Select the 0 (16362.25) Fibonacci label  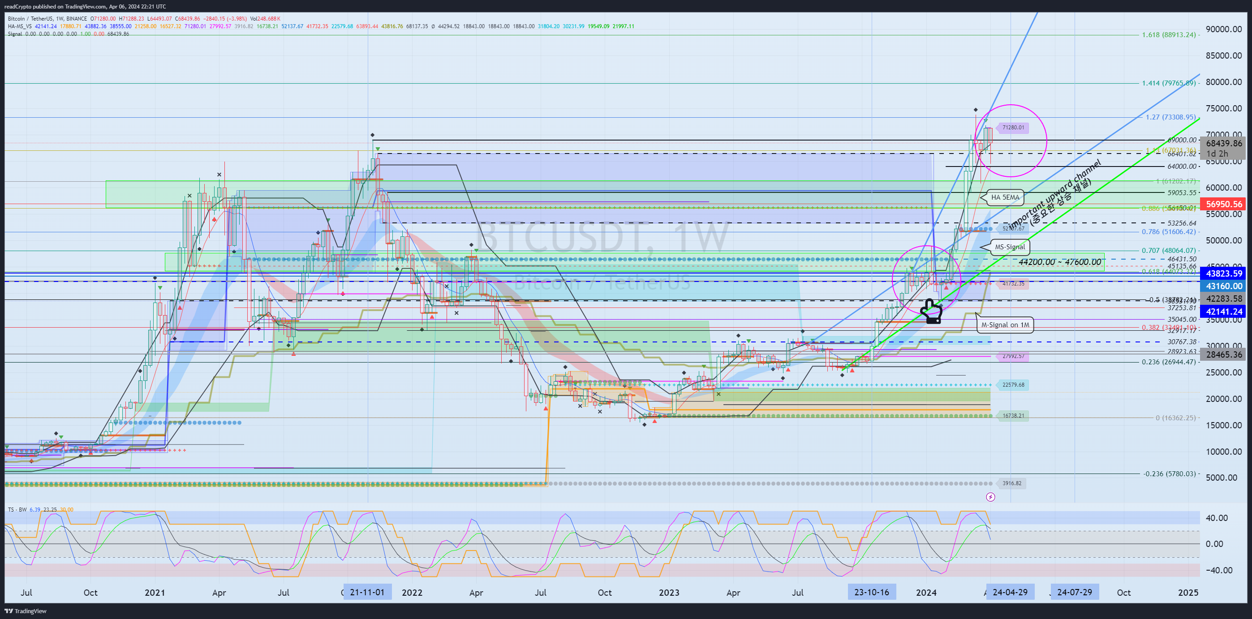coord(1175,418)
